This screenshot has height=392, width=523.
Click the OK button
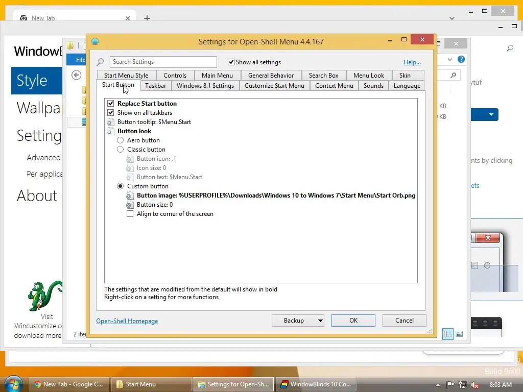coord(353,321)
